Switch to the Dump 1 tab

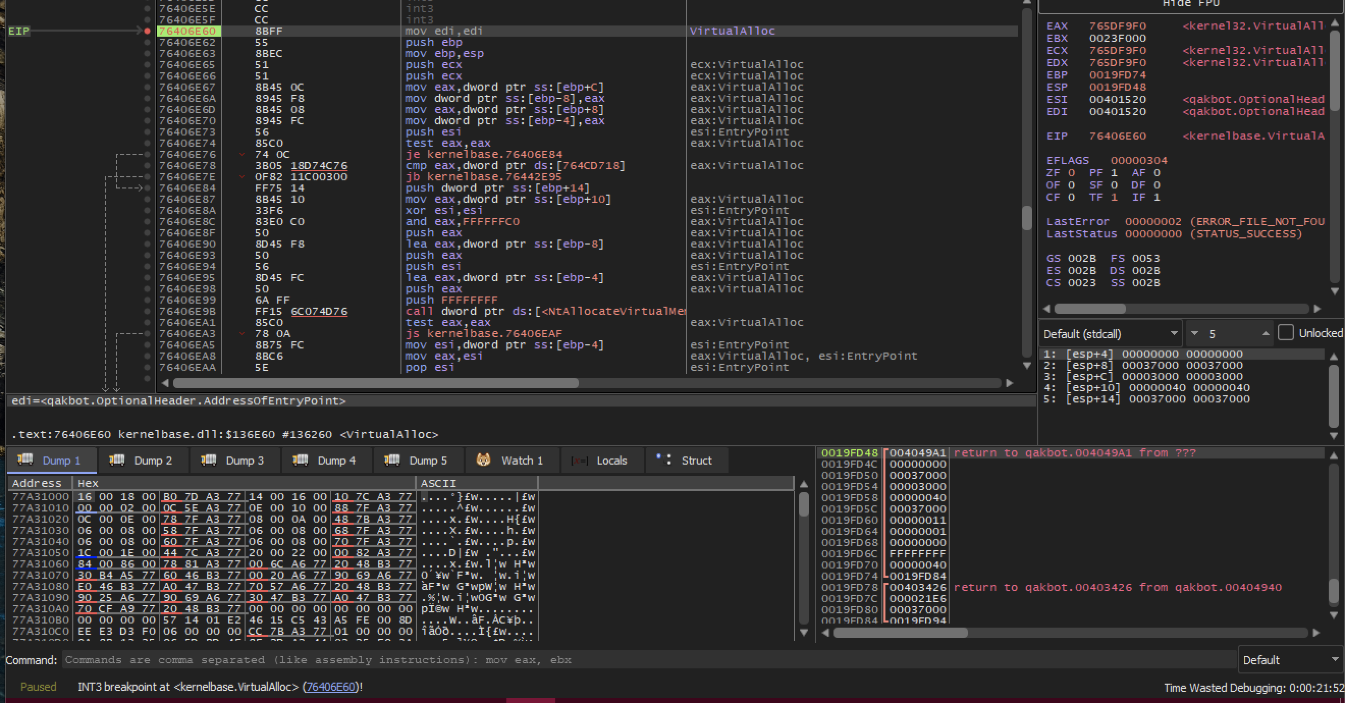pos(51,461)
